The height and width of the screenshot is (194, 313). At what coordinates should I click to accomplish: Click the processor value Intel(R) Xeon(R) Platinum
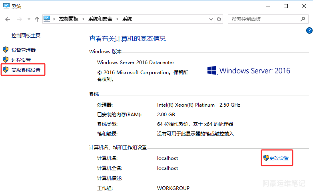click(186, 105)
